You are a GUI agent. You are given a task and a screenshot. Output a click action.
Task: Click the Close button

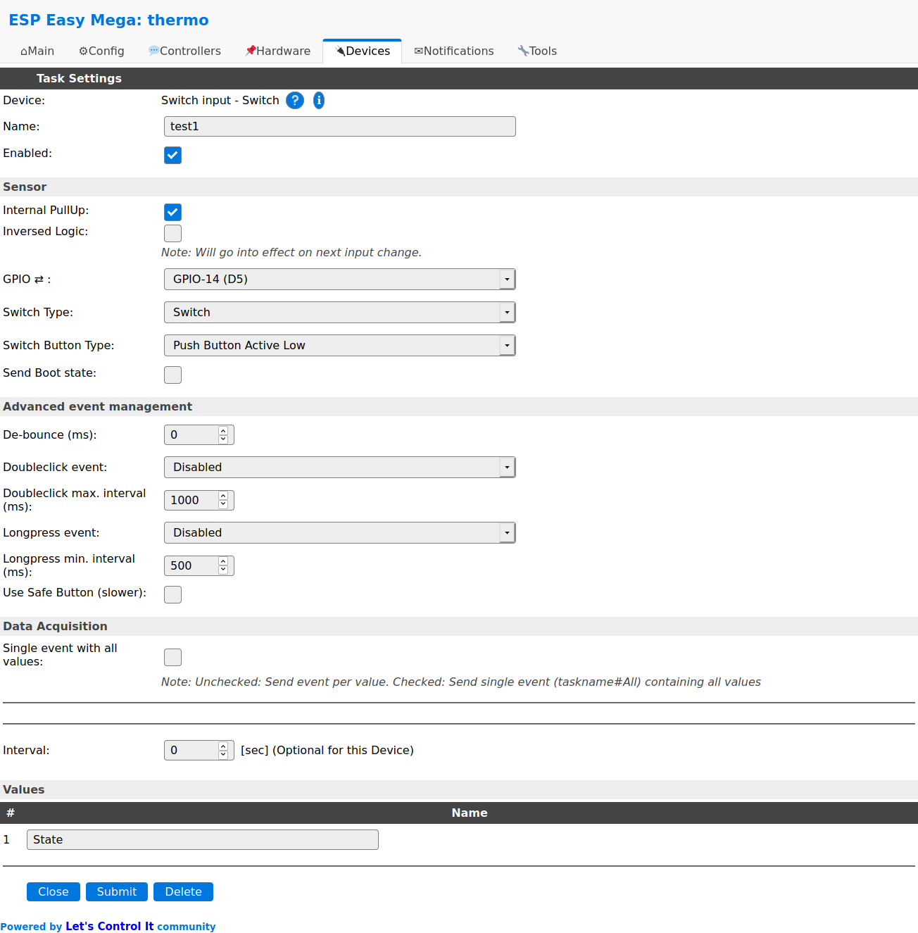tap(54, 891)
